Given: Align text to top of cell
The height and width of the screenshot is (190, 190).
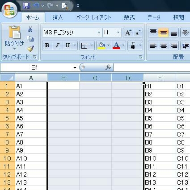Looking at the screenshot, I should coord(153,33).
